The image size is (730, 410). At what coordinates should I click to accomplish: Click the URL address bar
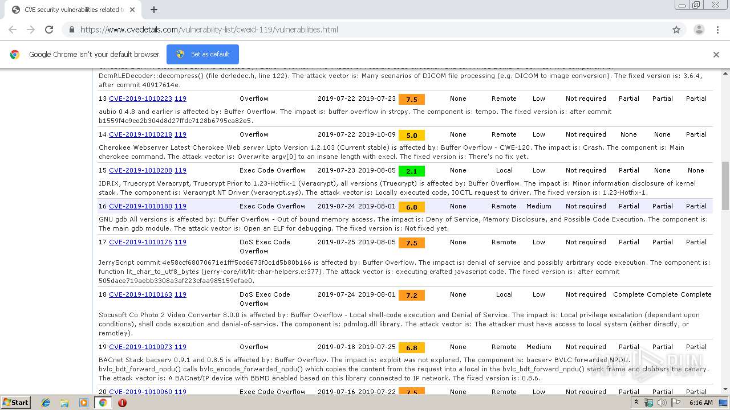tap(365, 30)
